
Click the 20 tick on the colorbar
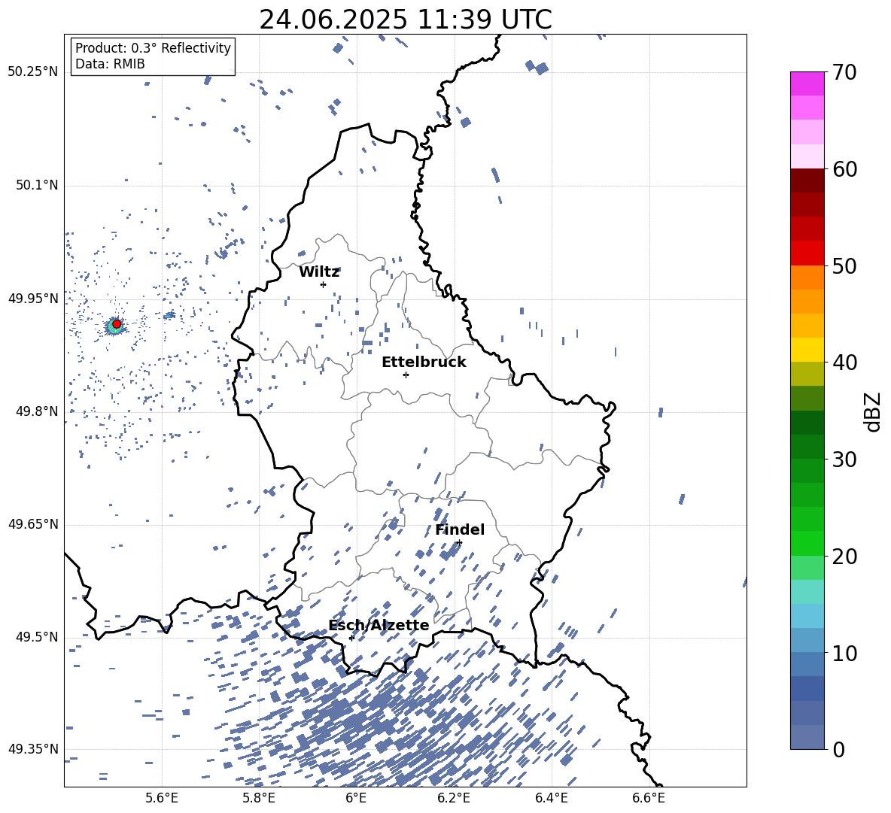tap(844, 556)
